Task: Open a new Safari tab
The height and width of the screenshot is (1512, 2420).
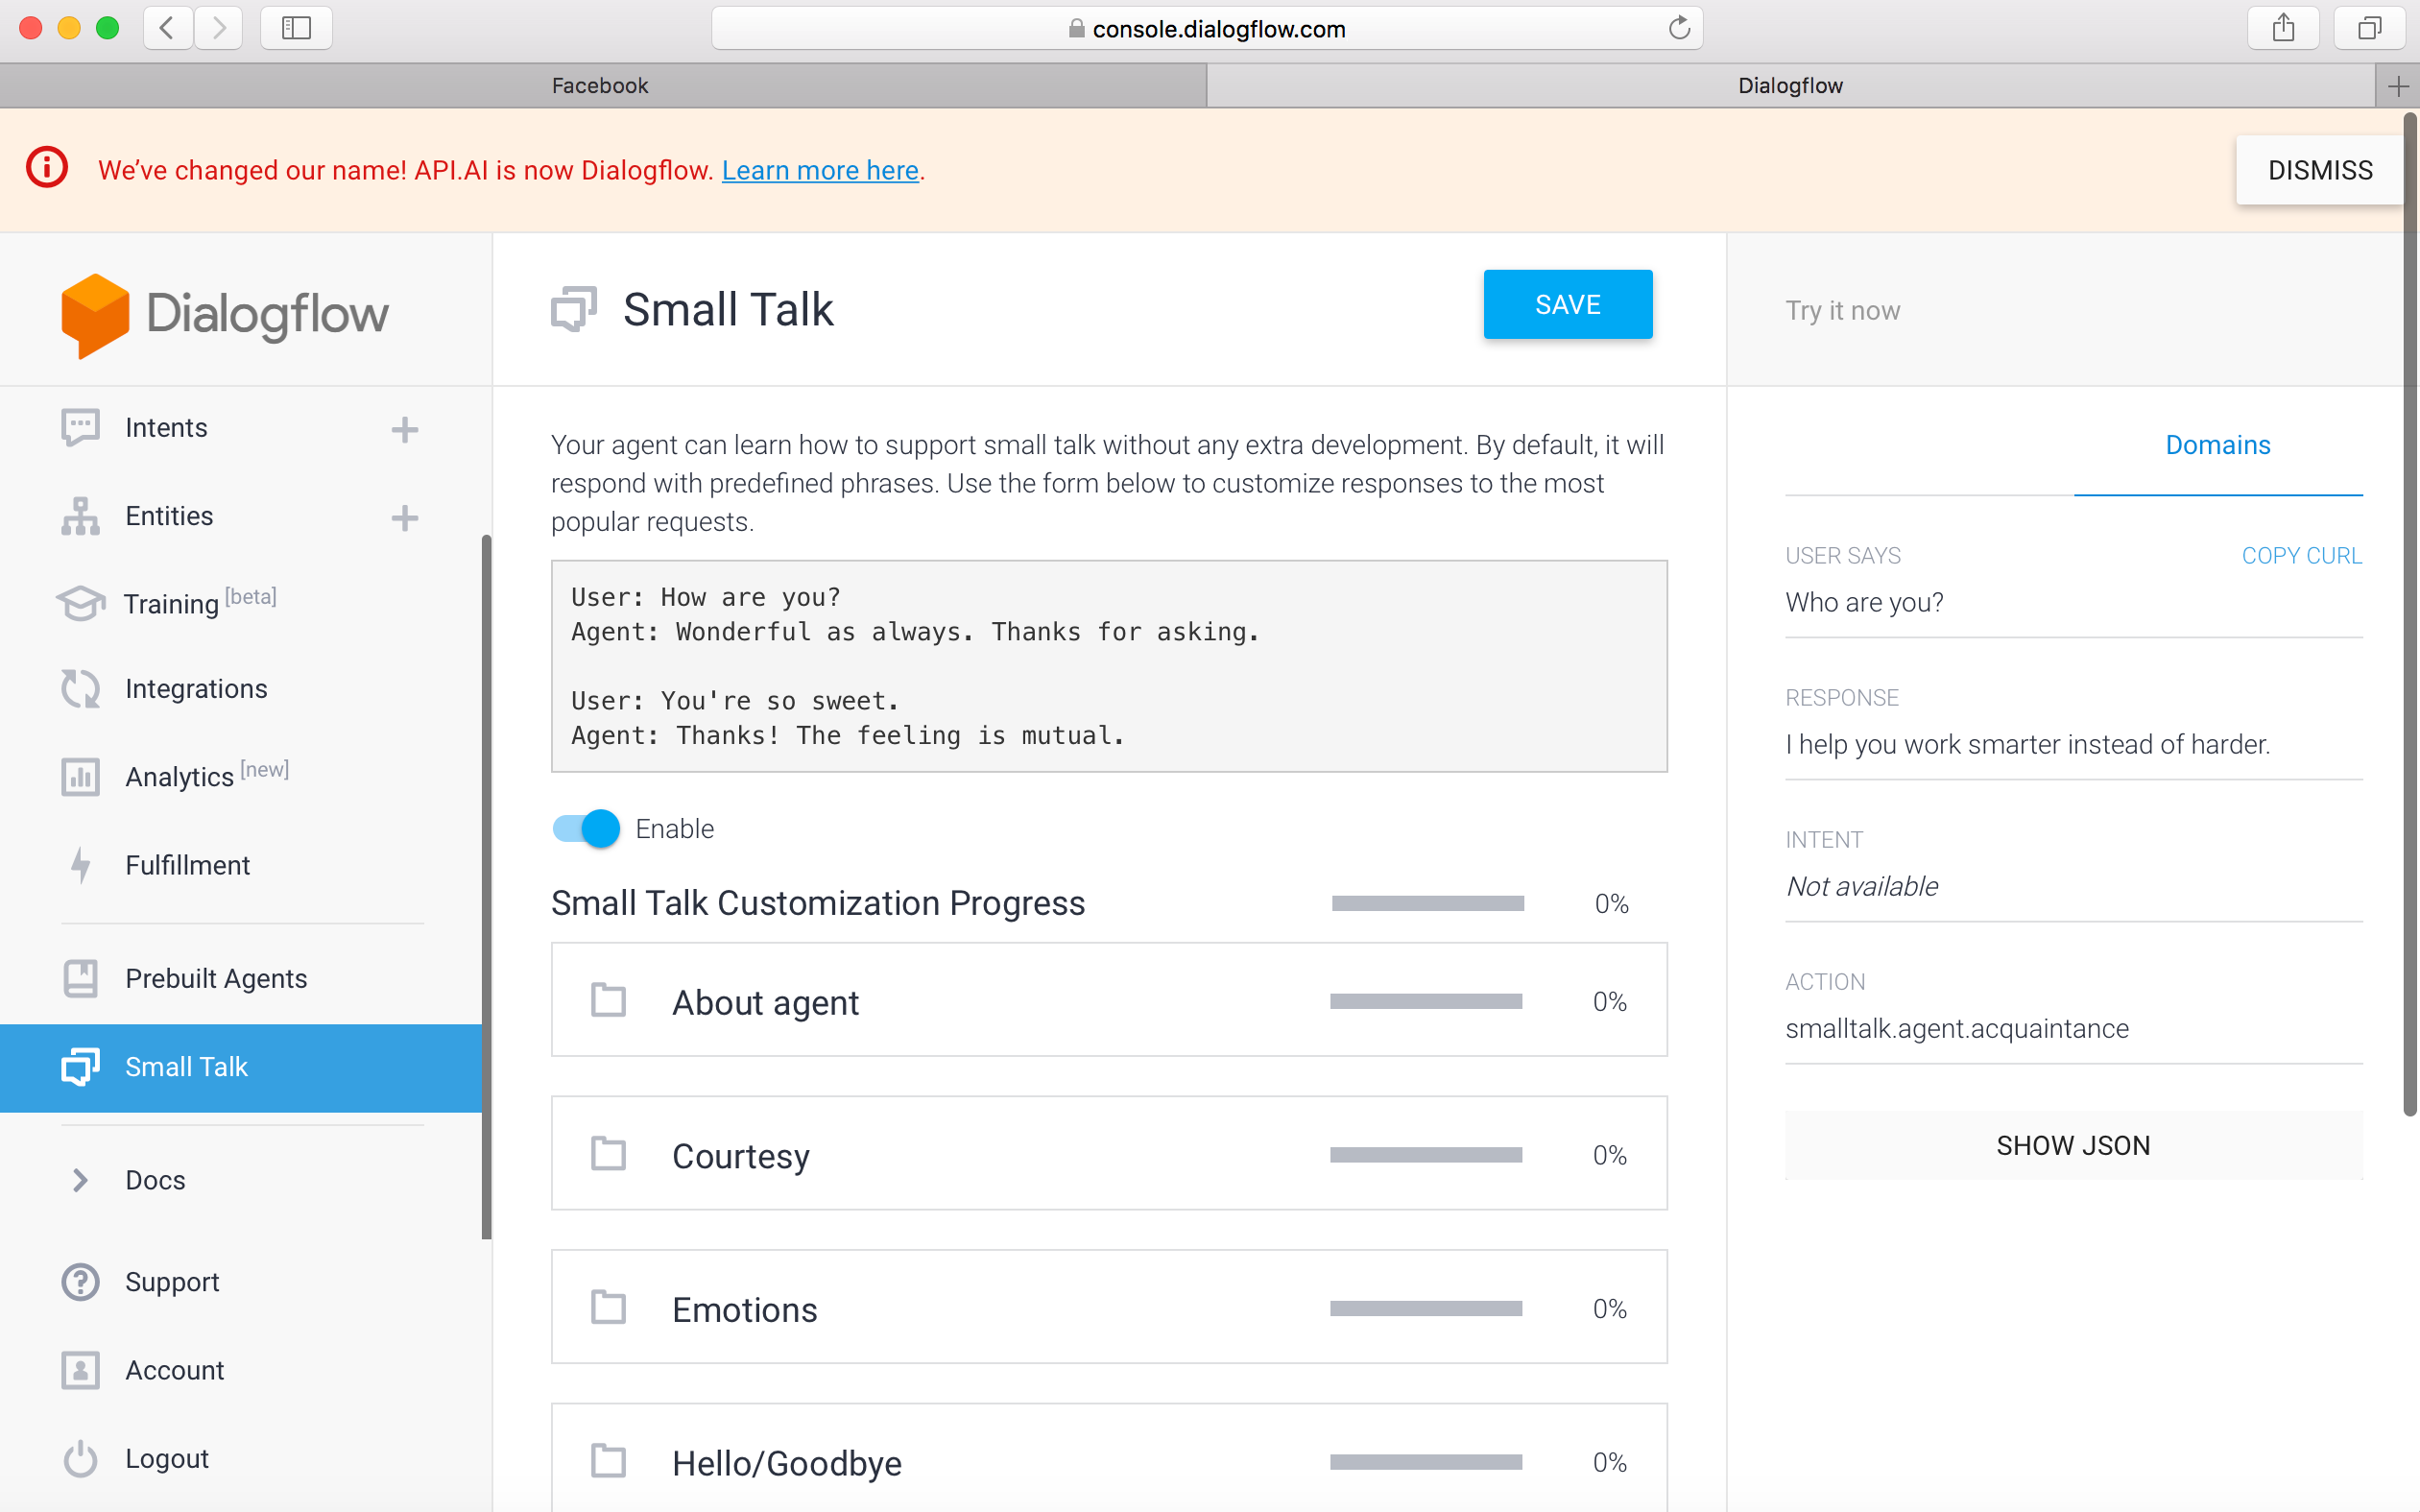Action: [2398, 86]
